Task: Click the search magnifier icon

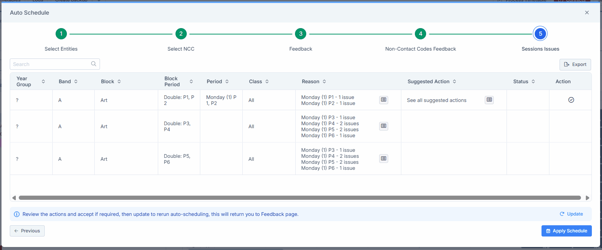Action: (94, 64)
